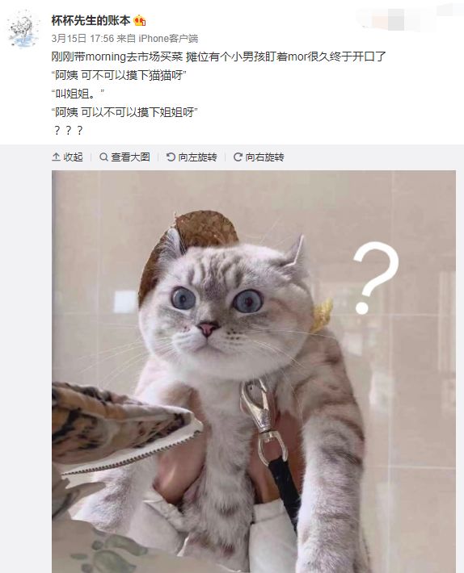The width and height of the screenshot is (464, 573).
Task: Click the crown membership badge icon
Action: (139, 21)
